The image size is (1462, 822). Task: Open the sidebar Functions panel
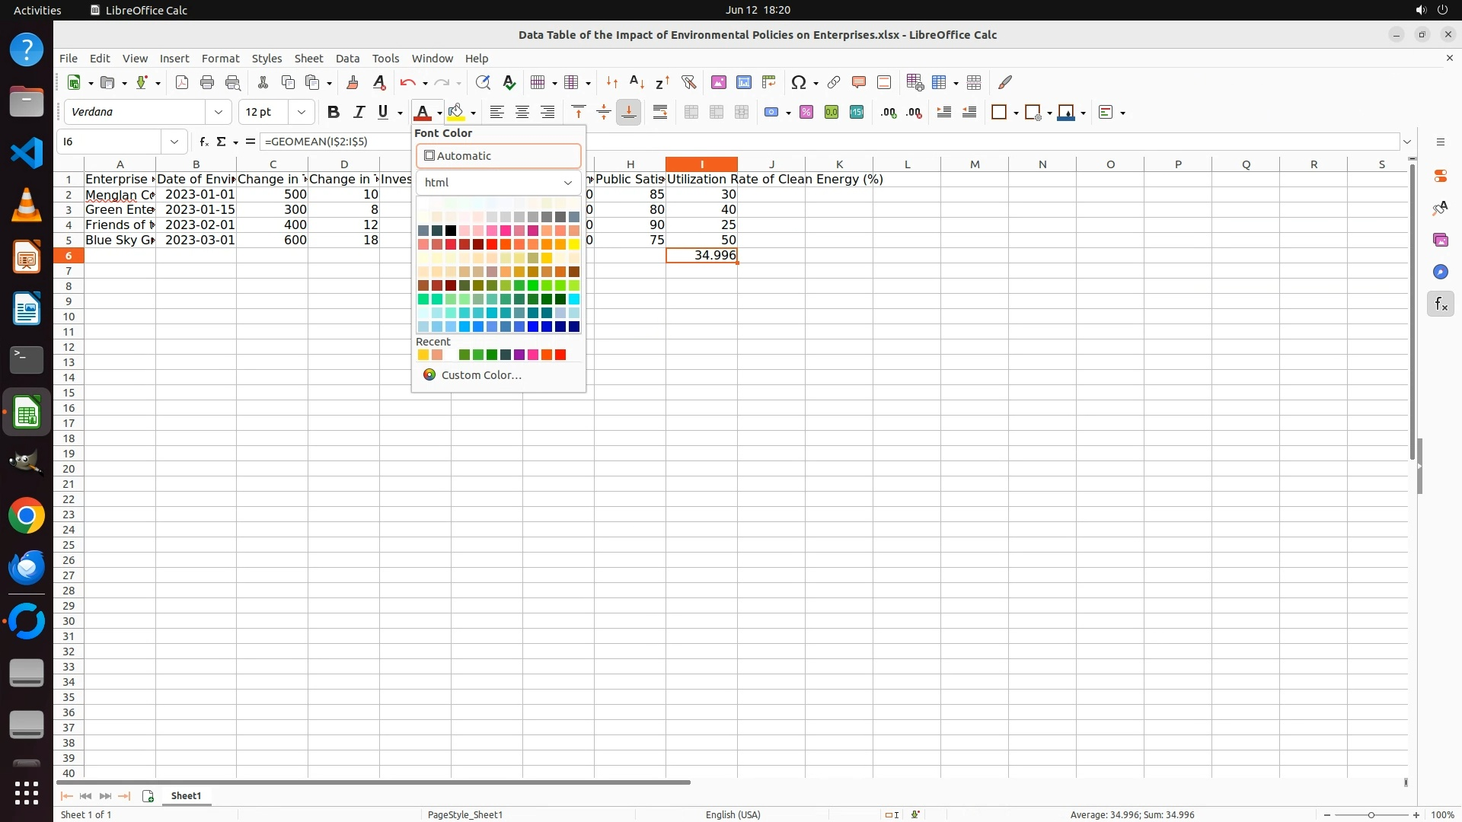click(1440, 304)
